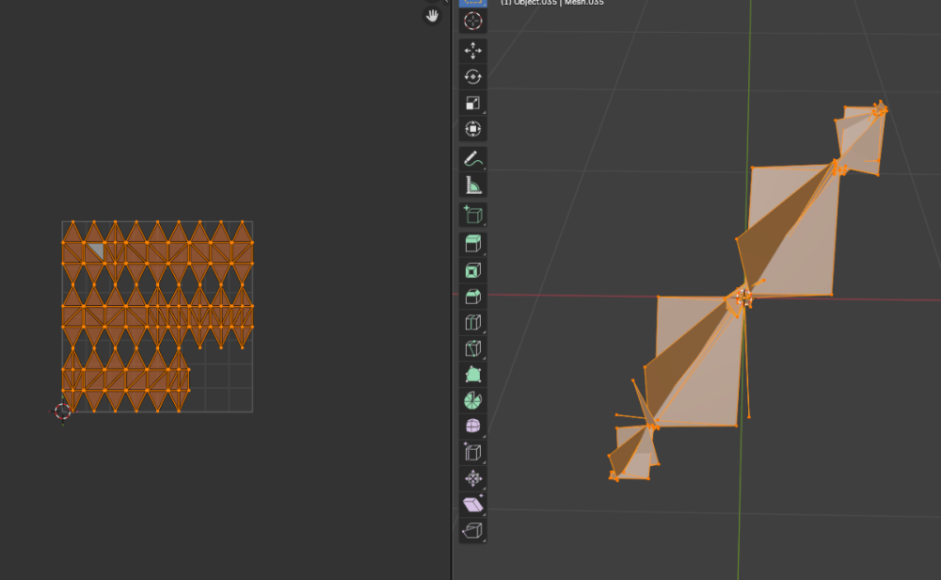Select the Bevel tool
The height and width of the screenshot is (580, 941).
point(473,297)
